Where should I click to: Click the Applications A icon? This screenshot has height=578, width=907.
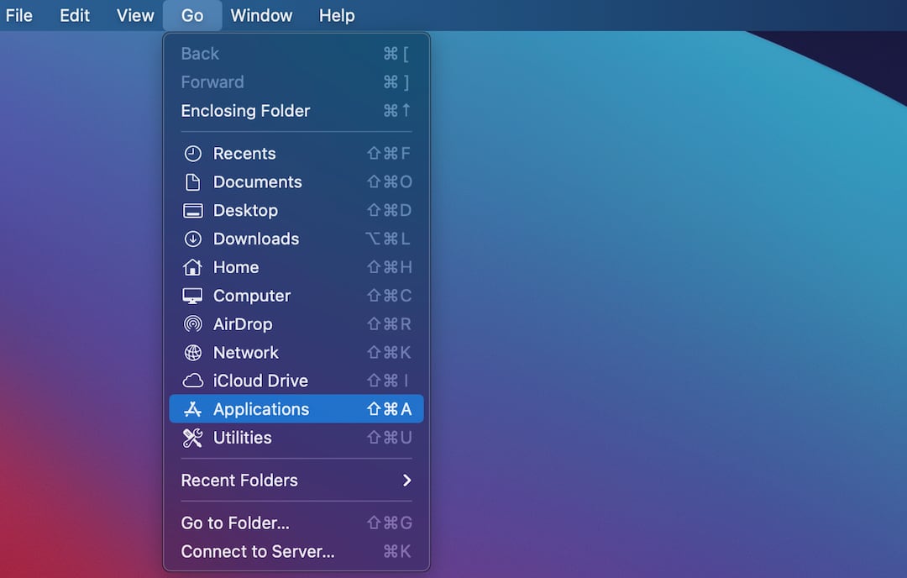[x=191, y=409]
